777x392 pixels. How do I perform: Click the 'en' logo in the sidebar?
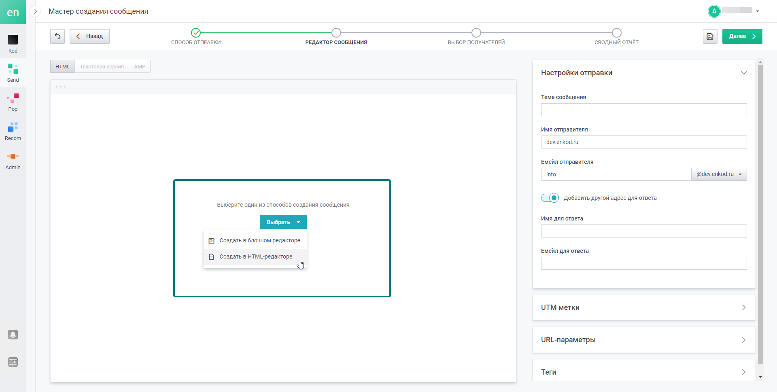pyautogui.click(x=13, y=12)
